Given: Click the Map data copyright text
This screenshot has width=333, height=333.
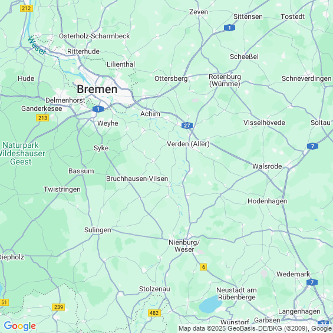Looking at the screenshot, I should (x=255, y=328).
